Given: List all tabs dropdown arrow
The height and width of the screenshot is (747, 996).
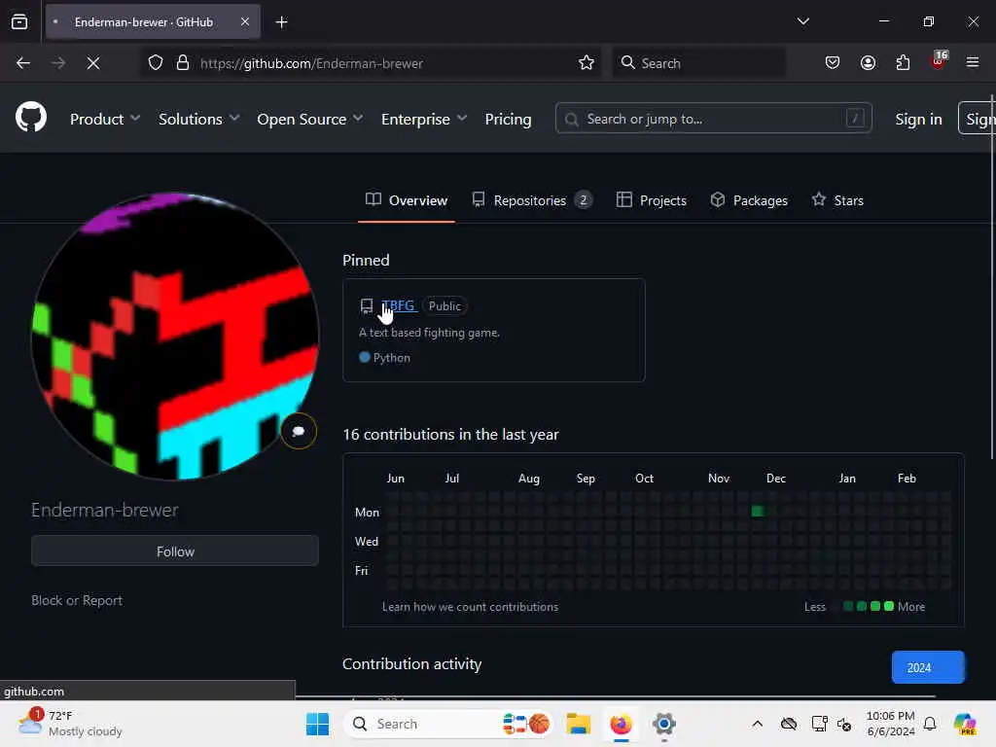Looking at the screenshot, I should click(802, 21).
